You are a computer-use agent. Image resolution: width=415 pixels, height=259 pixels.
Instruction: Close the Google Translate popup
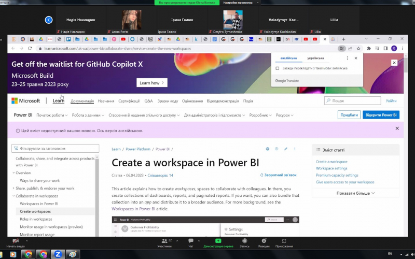tap(356, 58)
